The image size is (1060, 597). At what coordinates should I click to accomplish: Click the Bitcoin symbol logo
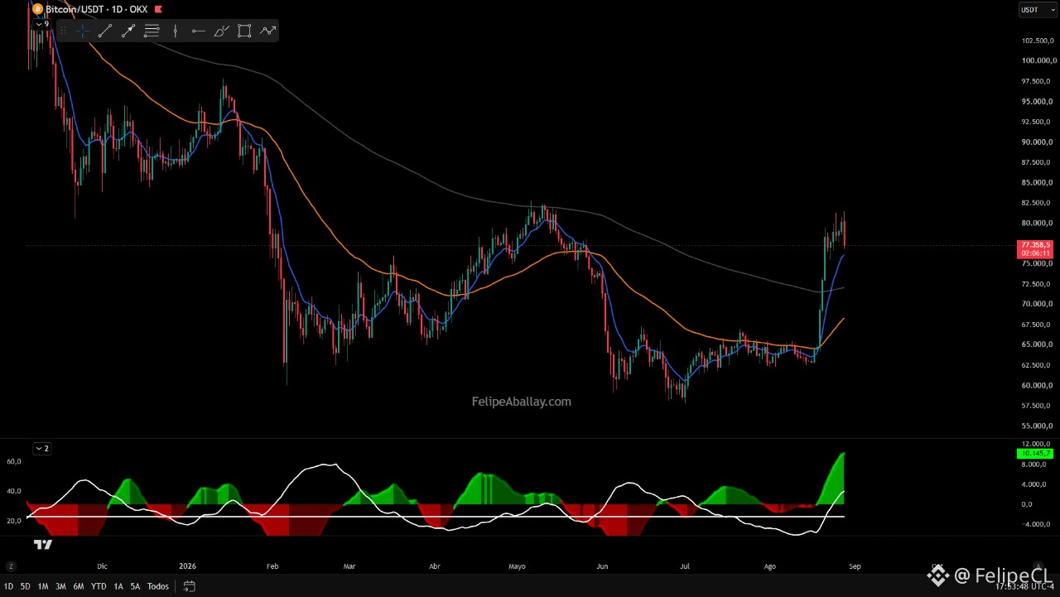pos(37,9)
